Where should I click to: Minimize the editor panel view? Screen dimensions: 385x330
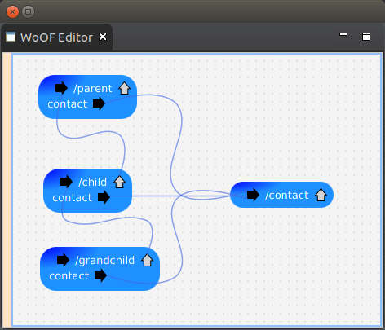click(x=343, y=34)
